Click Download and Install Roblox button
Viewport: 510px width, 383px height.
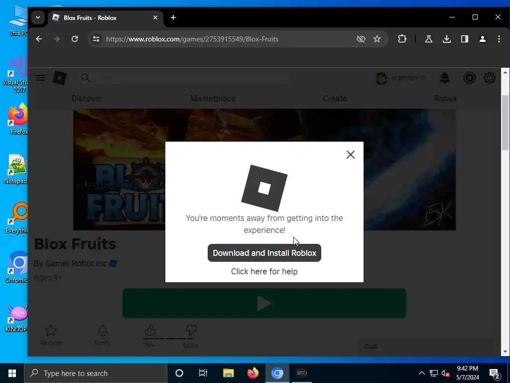(264, 253)
